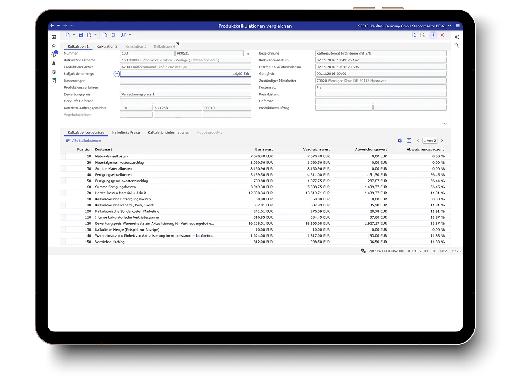Viewport: 515px width, 383px height.
Task: Open the Kalkulierte Preise tab
Action: point(126,133)
